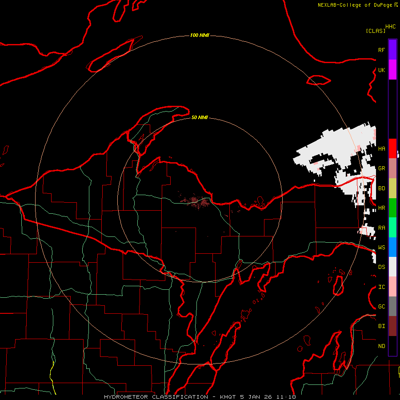Click the [CLAS] units label
This screenshot has height=400, width=400.
click(x=376, y=31)
